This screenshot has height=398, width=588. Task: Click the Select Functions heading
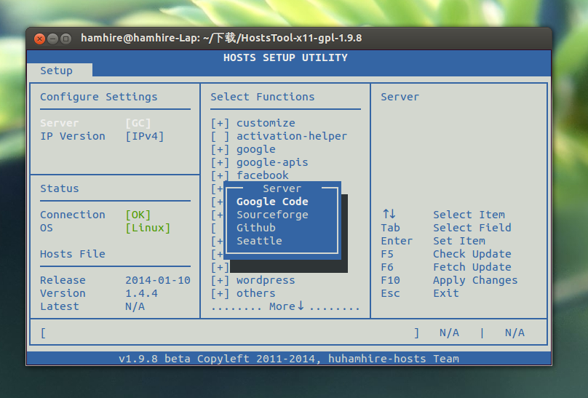click(263, 97)
